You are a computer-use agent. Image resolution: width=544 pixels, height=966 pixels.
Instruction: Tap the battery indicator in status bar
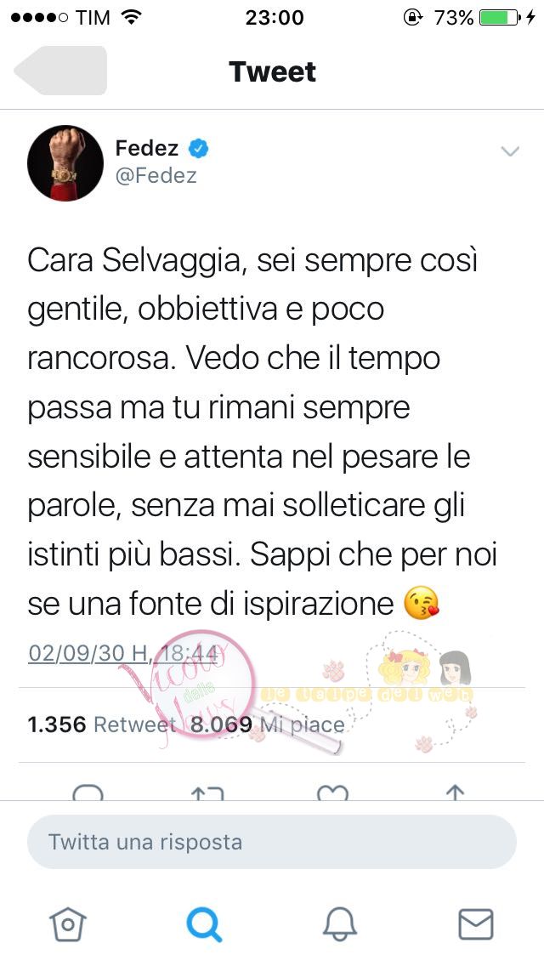(501, 18)
